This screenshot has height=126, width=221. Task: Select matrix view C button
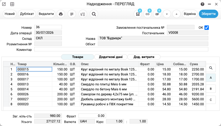click(211, 100)
